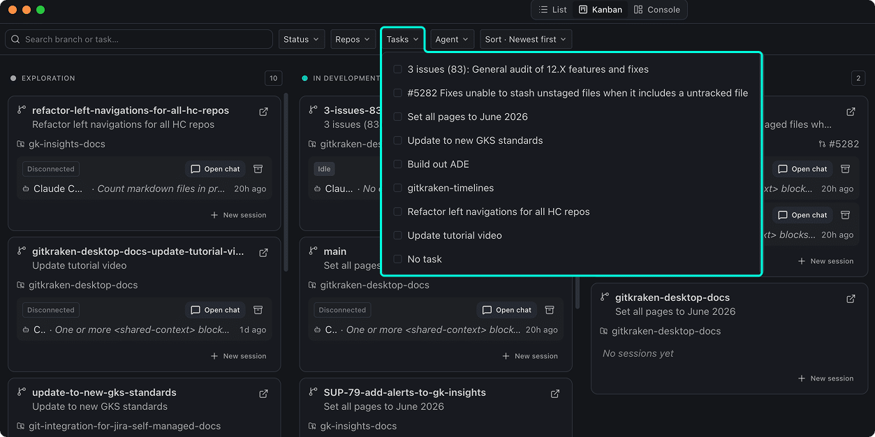Image resolution: width=875 pixels, height=437 pixels.
Task: Click repo icon in No sessions yet card
Action: [x=604, y=331]
